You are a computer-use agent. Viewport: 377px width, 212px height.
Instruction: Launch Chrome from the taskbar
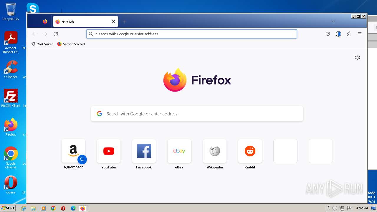point(53,208)
